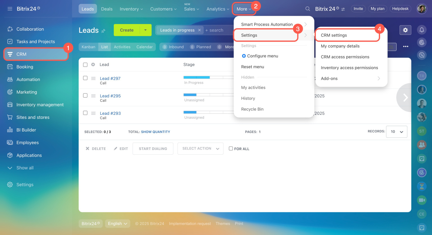Check the box for Lead #297
432x235 pixels.
click(x=85, y=78)
